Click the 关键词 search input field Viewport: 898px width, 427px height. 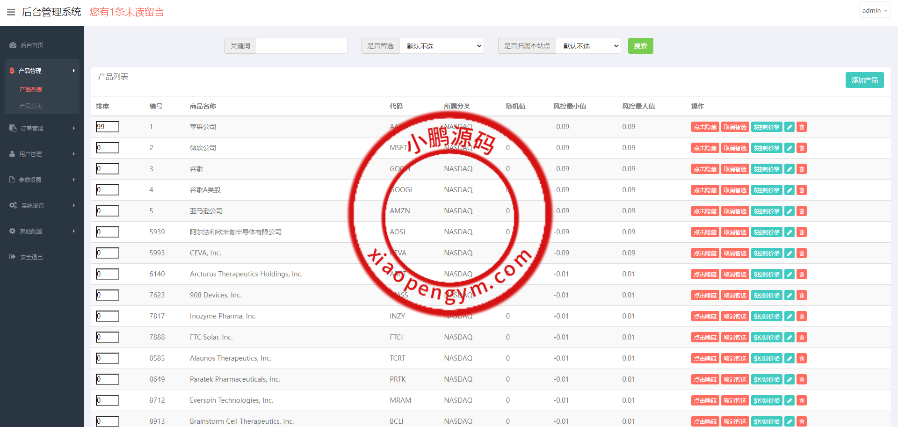click(x=301, y=46)
